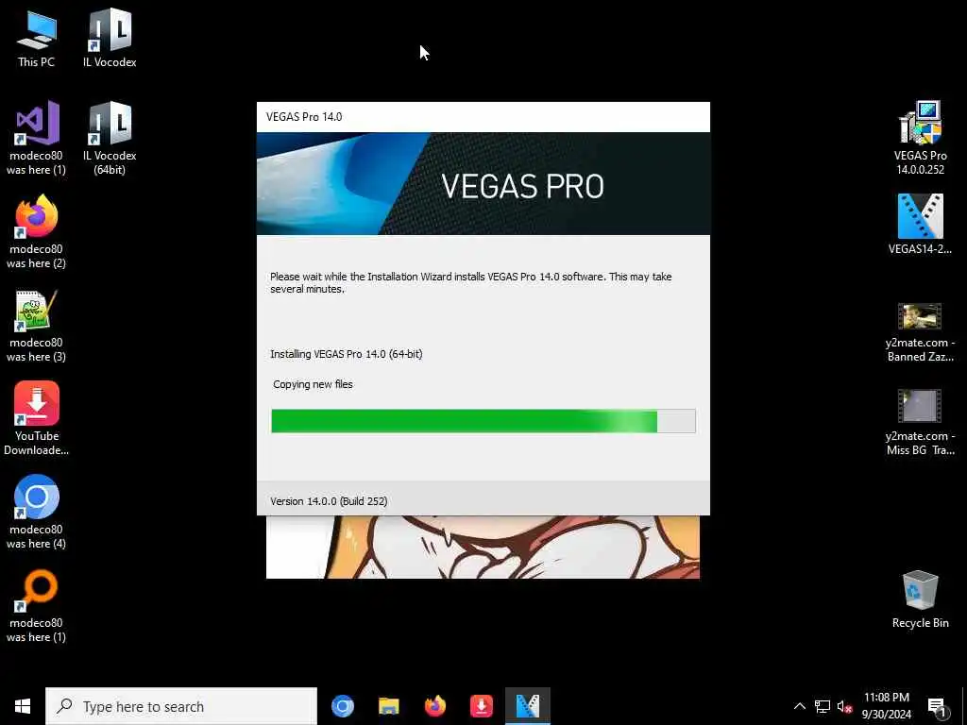
Task: Select the Visual Studio 'modeco80 was here (1)' shortcut
Action: [x=37, y=139]
